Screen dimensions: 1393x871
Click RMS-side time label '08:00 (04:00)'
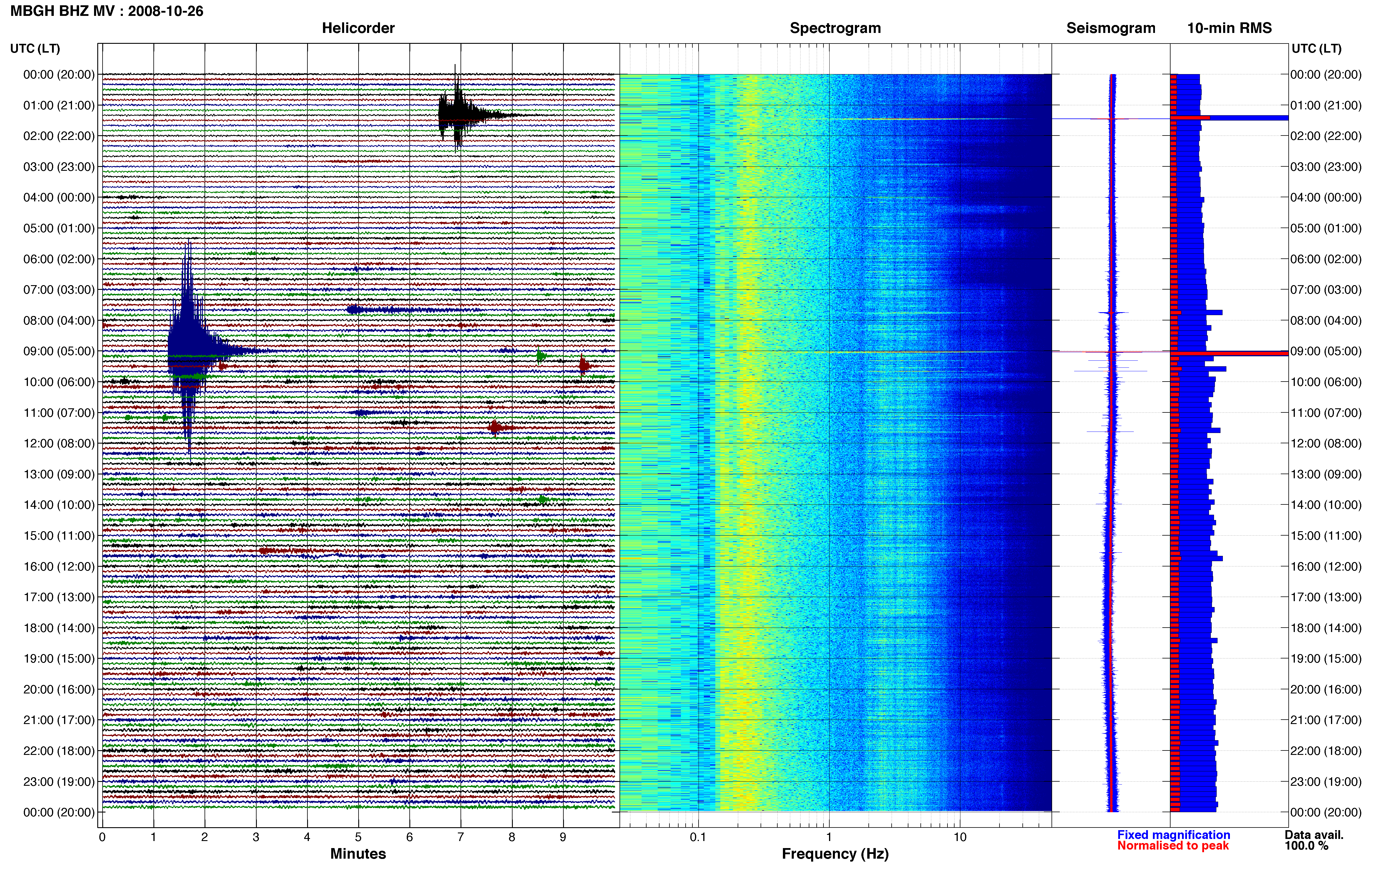click(x=1326, y=320)
